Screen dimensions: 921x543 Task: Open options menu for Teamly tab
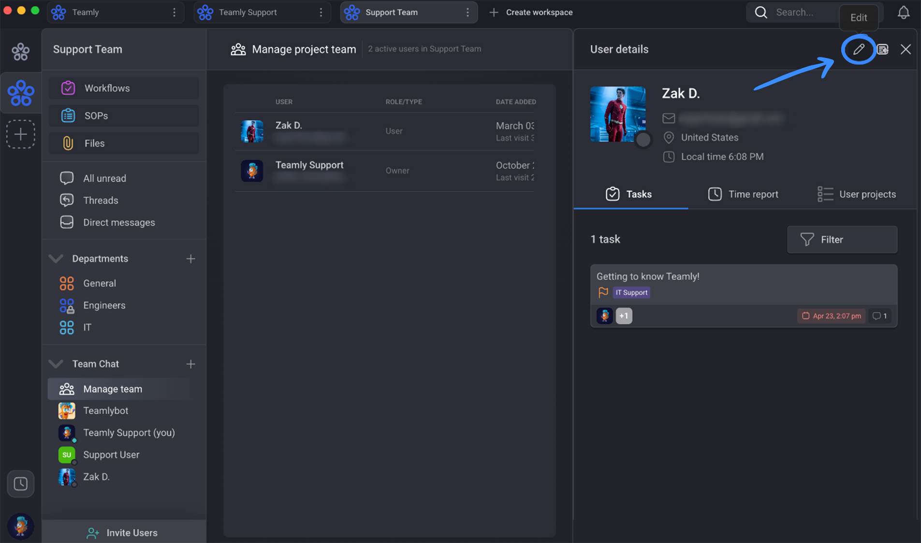tap(175, 13)
